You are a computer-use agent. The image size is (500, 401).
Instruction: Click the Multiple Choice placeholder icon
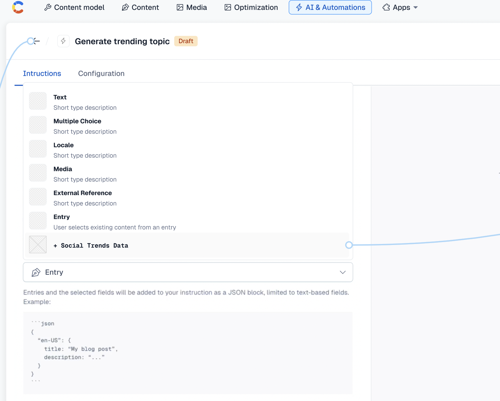[38, 125]
